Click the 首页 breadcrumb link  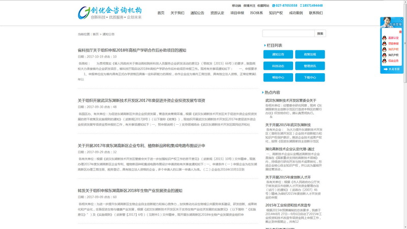coord(96,34)
